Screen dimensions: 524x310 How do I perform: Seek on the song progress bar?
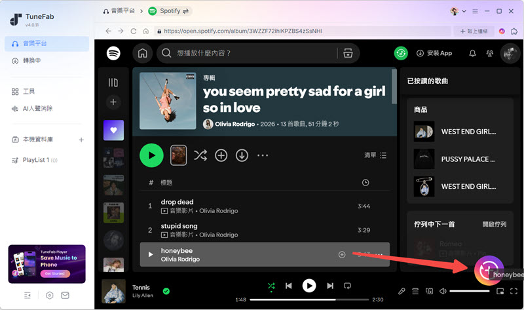coord(309,300)
